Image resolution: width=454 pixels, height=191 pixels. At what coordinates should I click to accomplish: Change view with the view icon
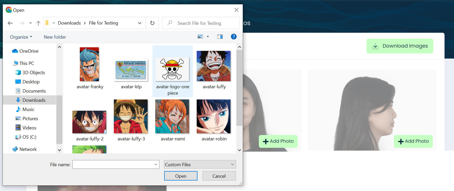200,37
